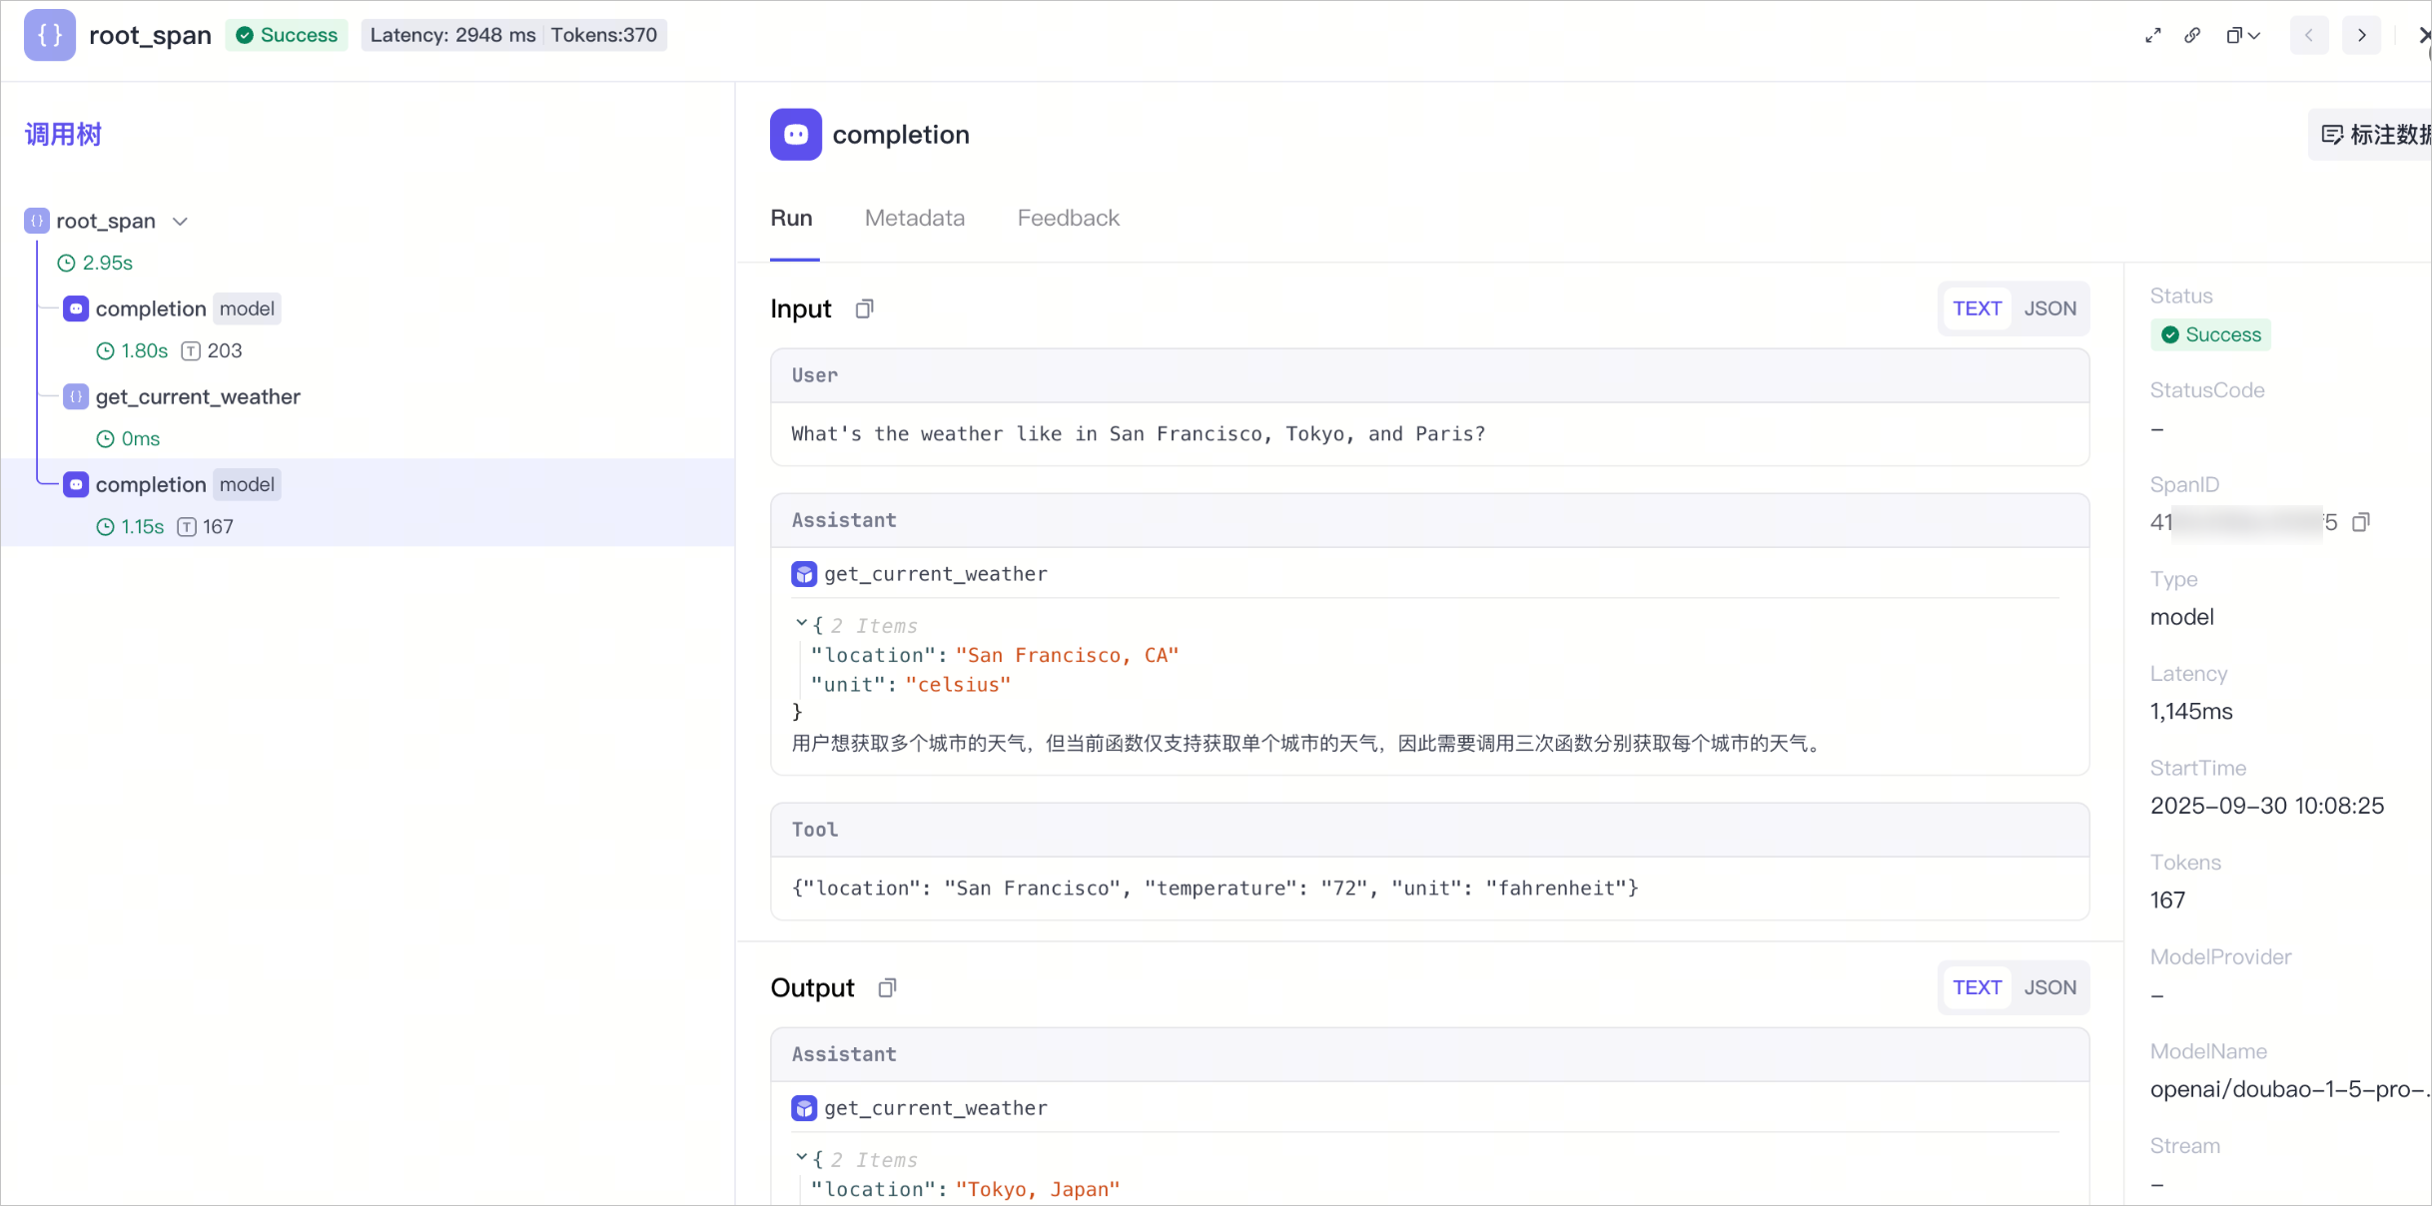Collapse the Tokyo JSON arguments in Output
Screen dimensions: 2432x1206
pyautogui.click(x=801, y=1158)
